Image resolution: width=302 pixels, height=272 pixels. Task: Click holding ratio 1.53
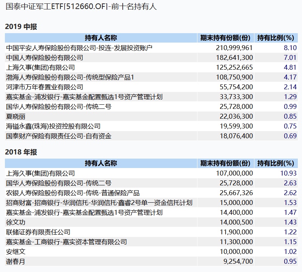tap(290, 203)
